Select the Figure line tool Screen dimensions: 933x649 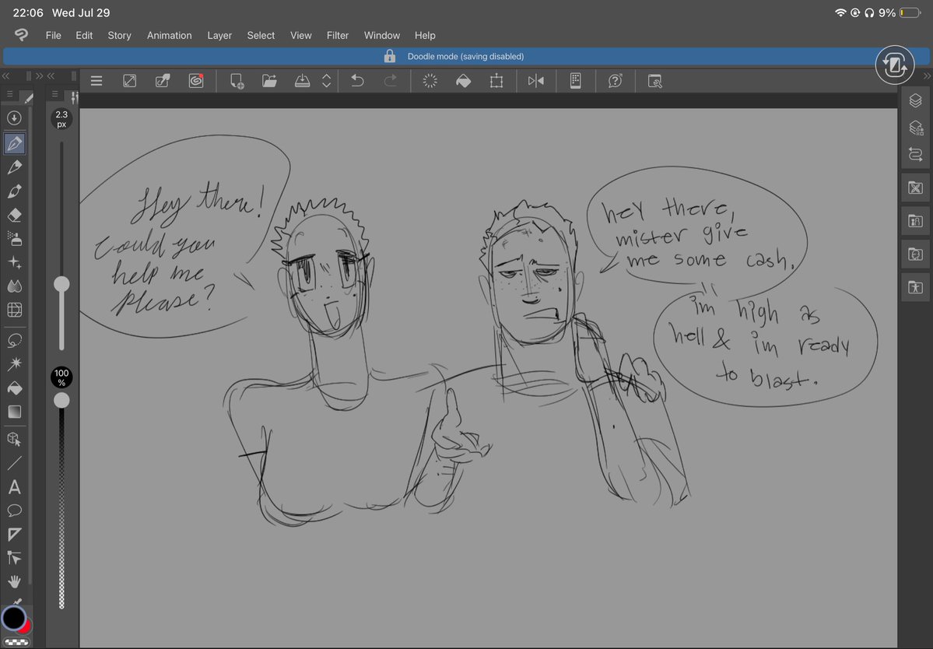pos(14,463)
